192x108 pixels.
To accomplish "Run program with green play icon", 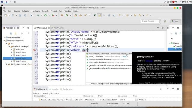I will pos(45,15).
